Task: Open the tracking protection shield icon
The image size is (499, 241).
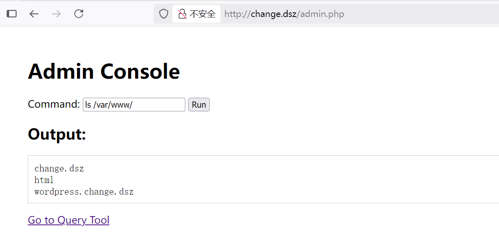Action: [x=164, y=14]
